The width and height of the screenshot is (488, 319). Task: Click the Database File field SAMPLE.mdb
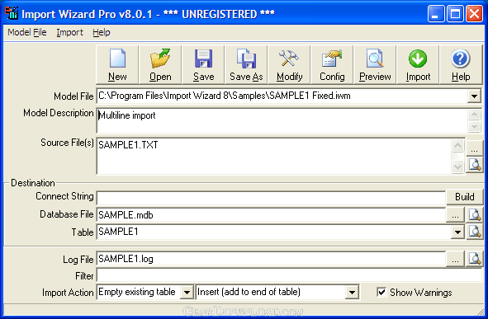[x=271, y=215]
